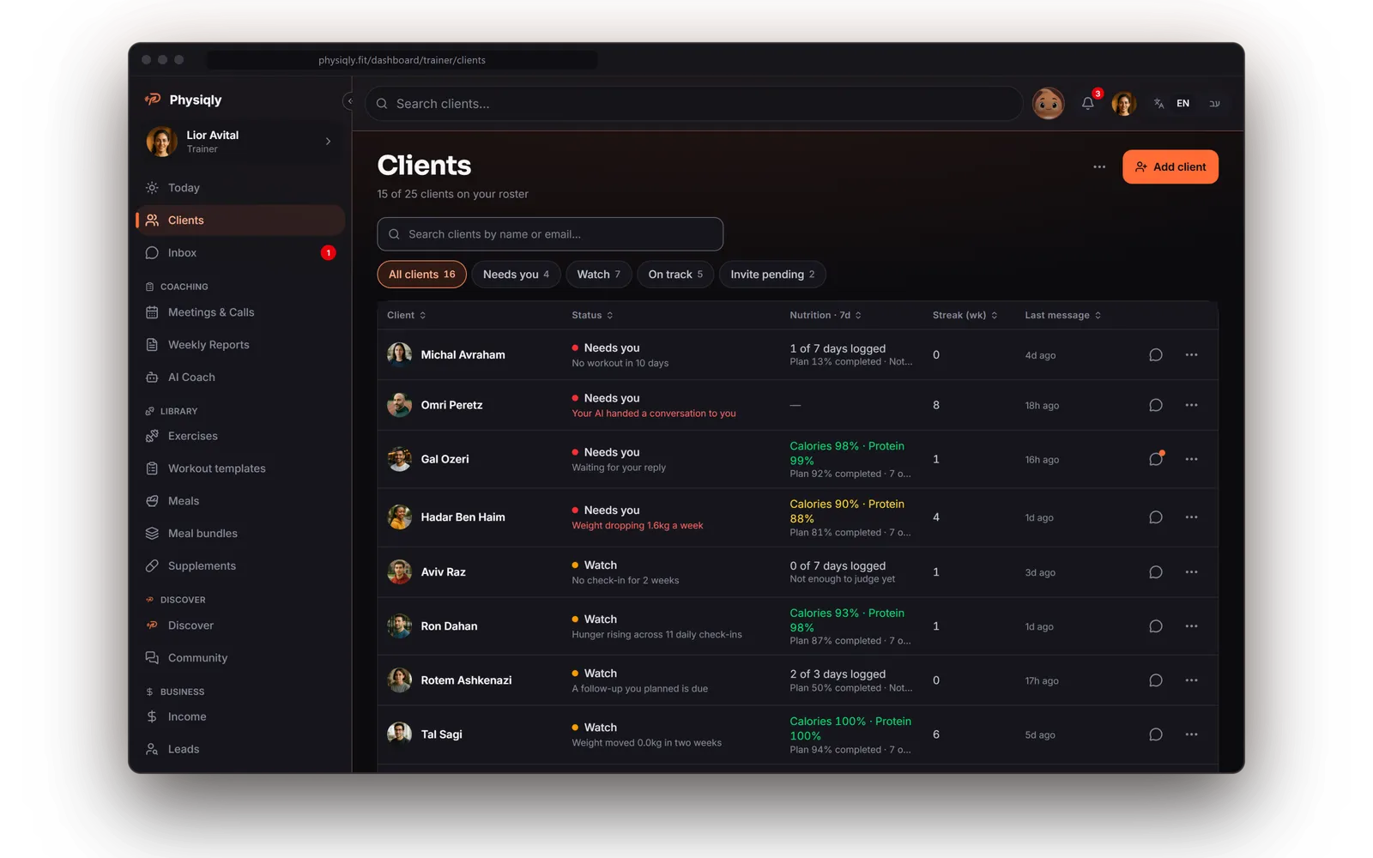Click the Physiqly logo icon
This screenshot has width=1373, height=858.
click(153, 100)
